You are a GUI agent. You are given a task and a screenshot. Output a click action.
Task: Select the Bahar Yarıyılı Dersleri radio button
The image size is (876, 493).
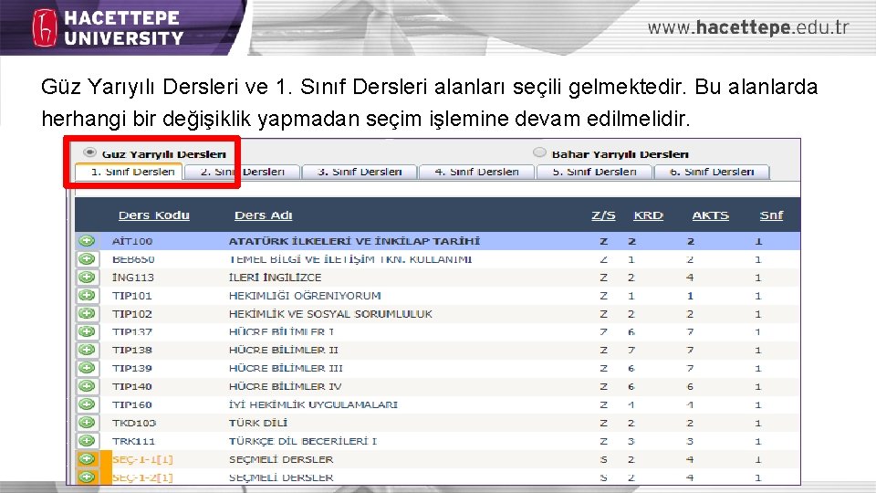[x=539, y=152]
